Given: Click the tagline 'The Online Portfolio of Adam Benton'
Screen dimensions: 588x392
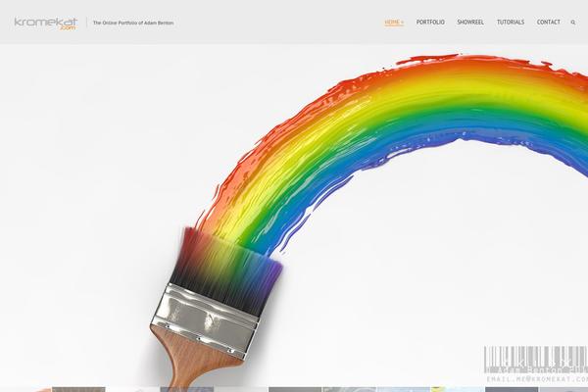Looking at the screenshot, I should pos(133,23).
